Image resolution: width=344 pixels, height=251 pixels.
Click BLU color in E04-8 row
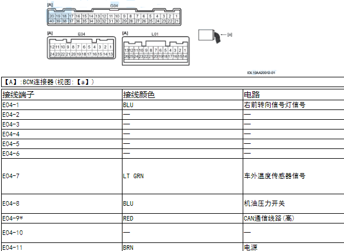pyautogui.click(x=128, y=203)
